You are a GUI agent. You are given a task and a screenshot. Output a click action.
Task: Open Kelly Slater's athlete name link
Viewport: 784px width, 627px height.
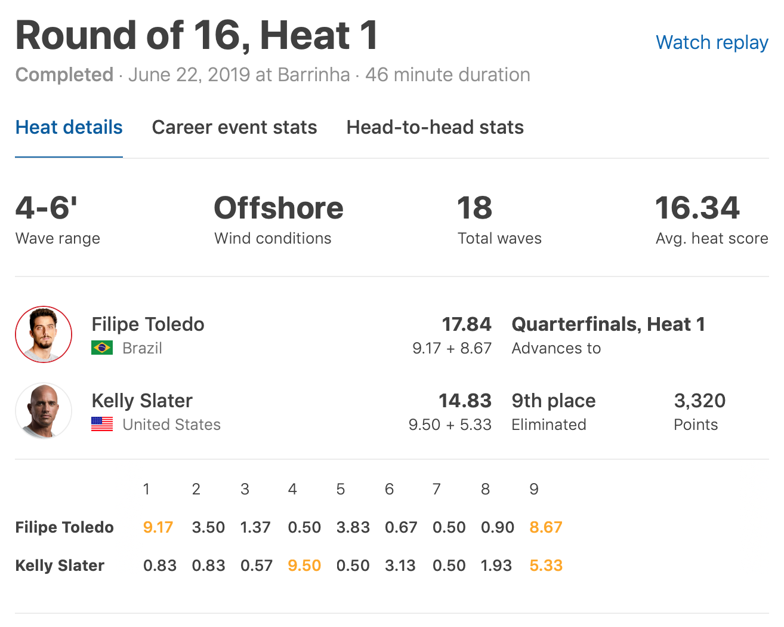142,401
